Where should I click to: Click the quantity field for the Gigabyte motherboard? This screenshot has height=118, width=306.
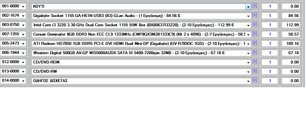pyautogui.click(x=269, y=16)
